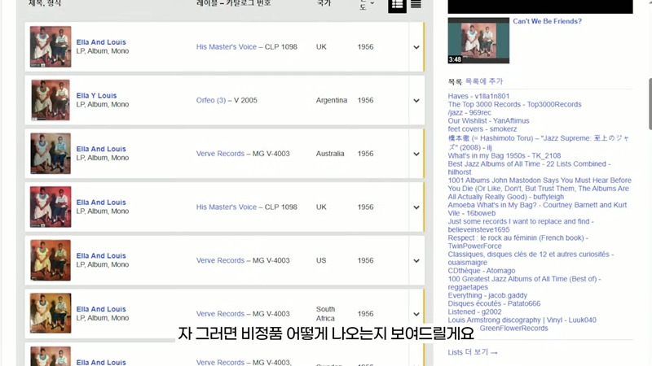Click Lists 더 보기 to see more
652x366 pixels.
click(x=473, y=352)
